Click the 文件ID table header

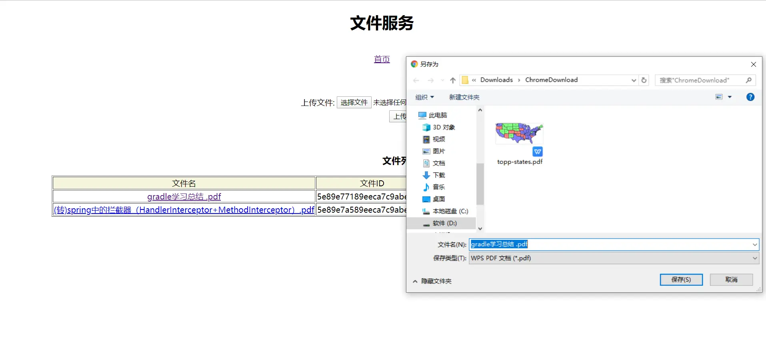click(x=372, y=183)
